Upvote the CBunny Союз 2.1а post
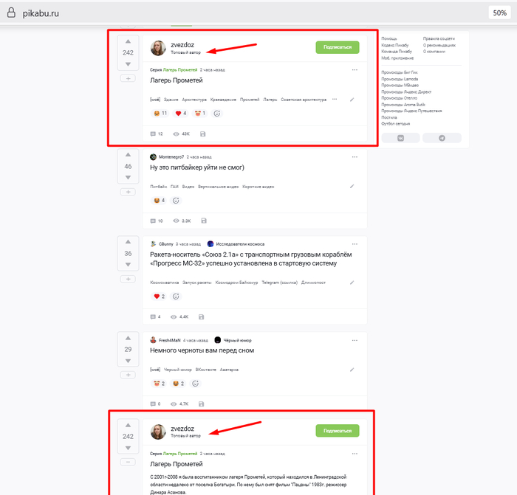The width and height of the screenshot is (517, 495). (128, 242)
